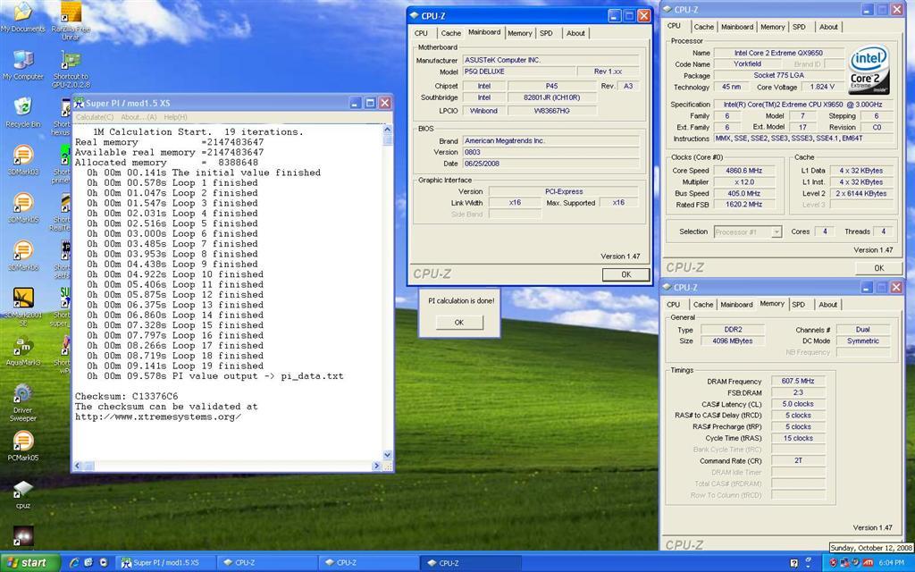Screen dimensions: 915x572
Task: Select CPU tab in Mainboard CPU-Z window
Action: point(422,33)
